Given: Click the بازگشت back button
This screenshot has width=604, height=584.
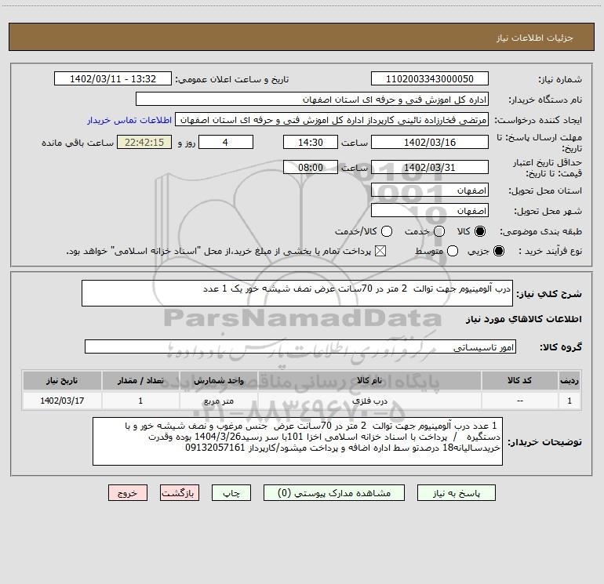Looking at the screenshot, I should pos(180,493).
